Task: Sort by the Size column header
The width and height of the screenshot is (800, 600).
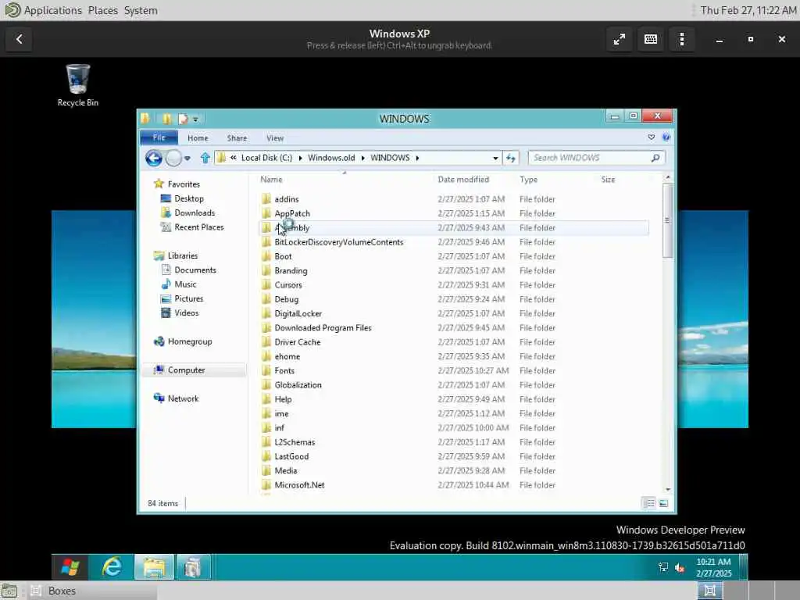Action: pos(608,180)
